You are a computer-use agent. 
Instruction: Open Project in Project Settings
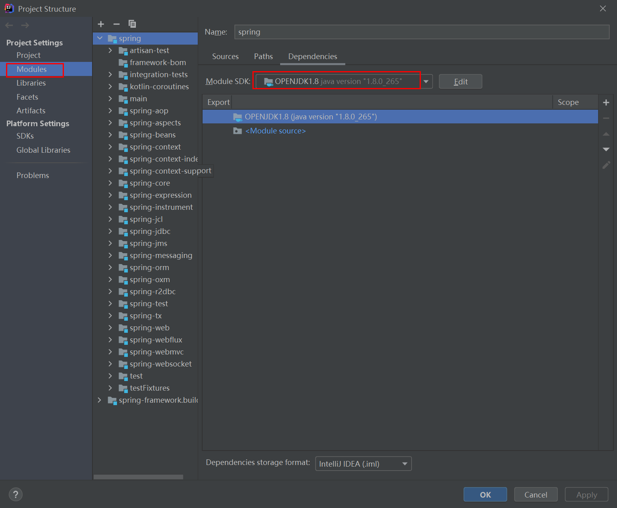29,55
